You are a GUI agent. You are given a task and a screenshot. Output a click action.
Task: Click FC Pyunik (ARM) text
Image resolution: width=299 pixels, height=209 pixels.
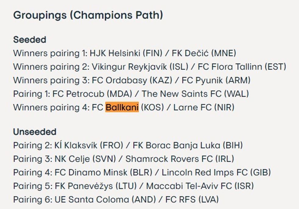click(x=216, y=80)
